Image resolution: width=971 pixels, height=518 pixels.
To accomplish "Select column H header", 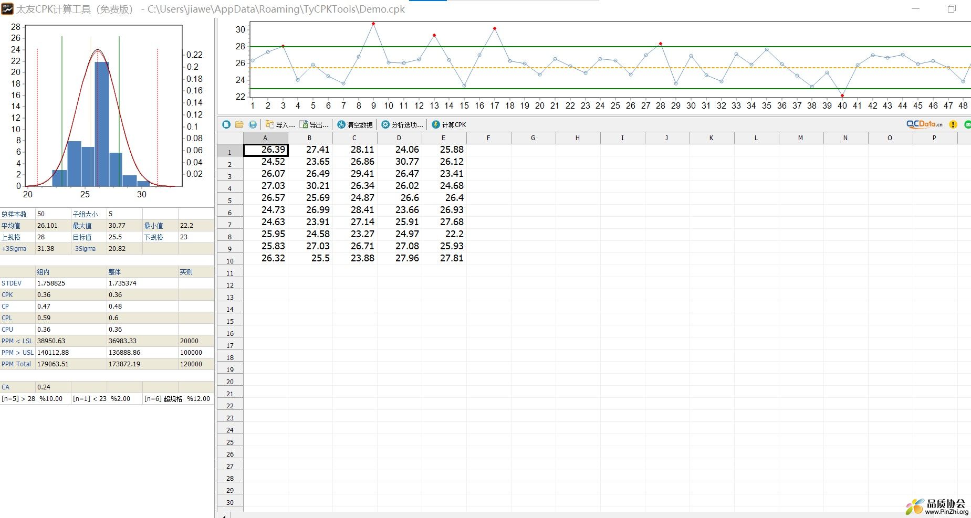I will point(578,138).
